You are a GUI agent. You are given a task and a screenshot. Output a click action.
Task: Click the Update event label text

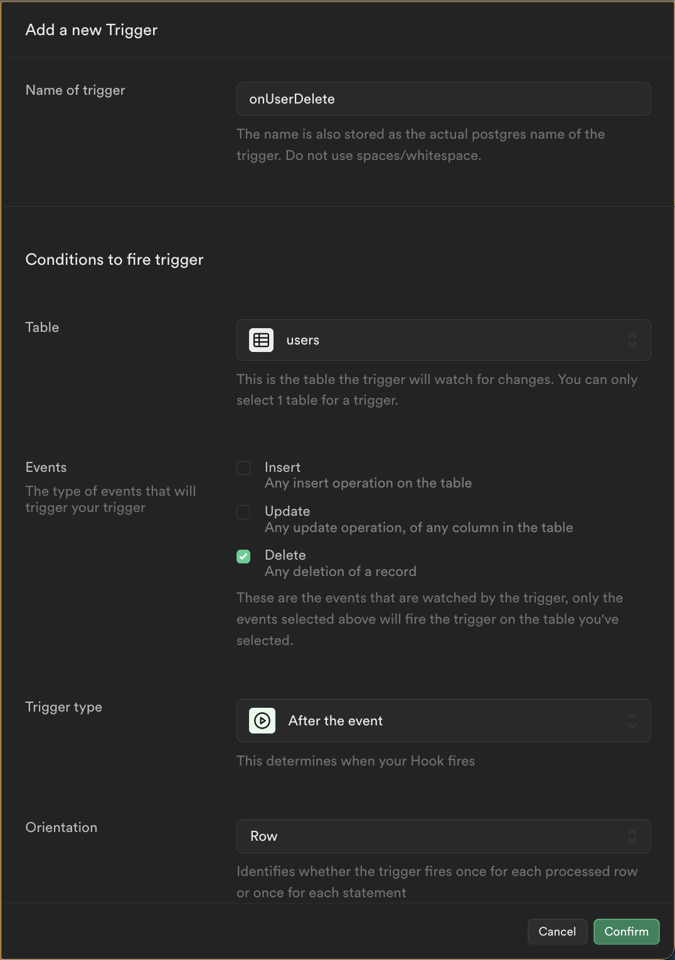[x=287, y=511]
